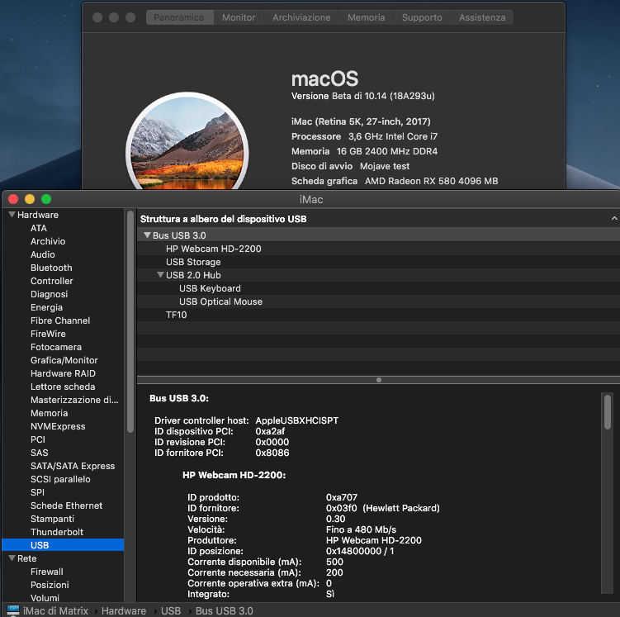The image size is (620, 617).
Task: Switch to the Panoramica tab
Action: point(179,17)
